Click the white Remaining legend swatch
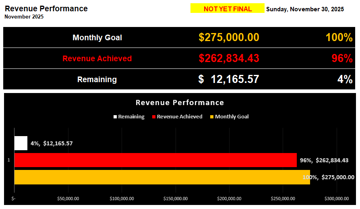Screen dimensions: 360x209 (115, 117)
